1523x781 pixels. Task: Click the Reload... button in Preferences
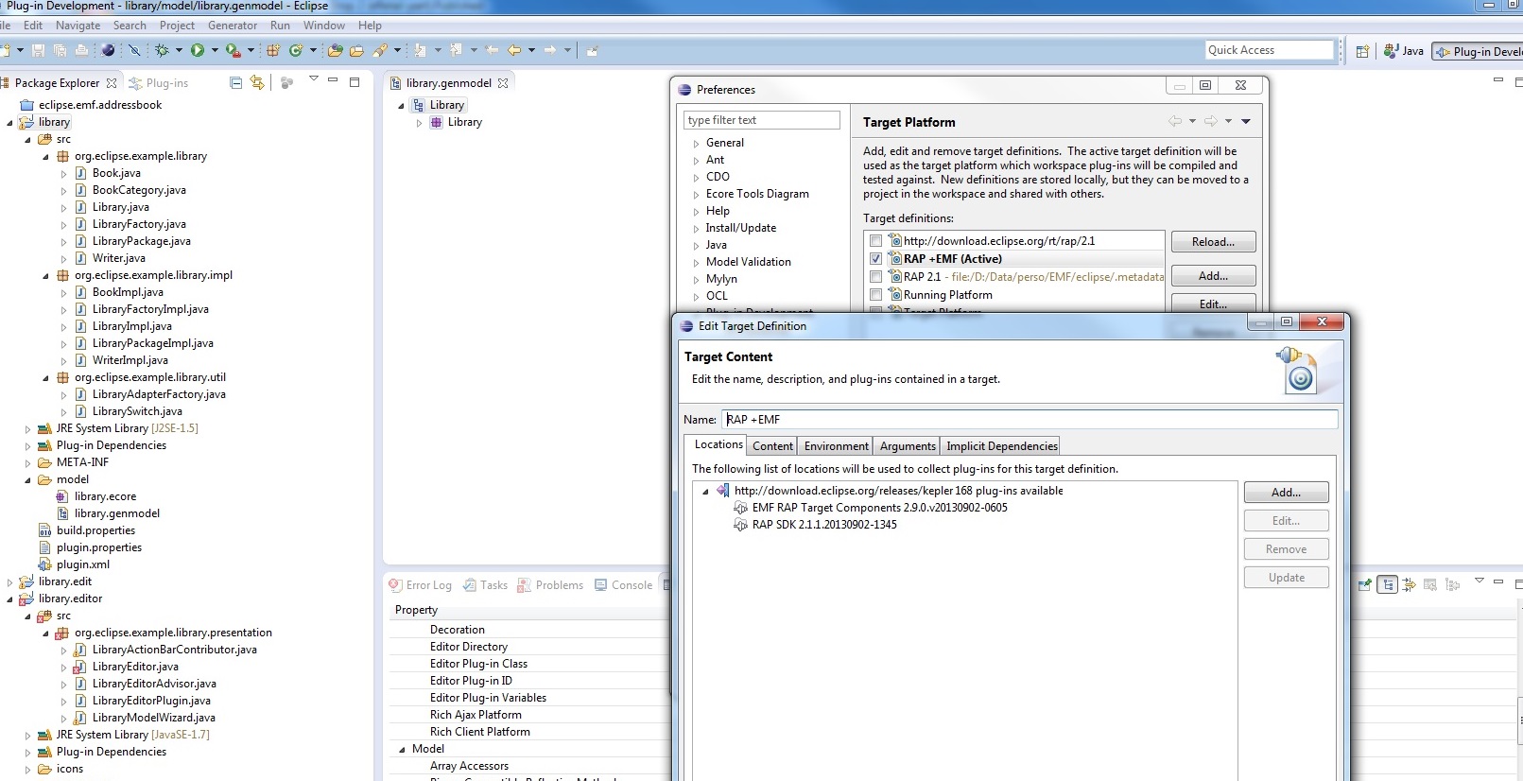coord(1213,242)
